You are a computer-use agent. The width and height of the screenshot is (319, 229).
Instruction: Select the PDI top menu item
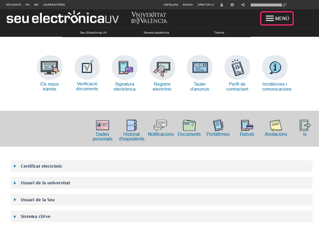click(x=28, y=5)
